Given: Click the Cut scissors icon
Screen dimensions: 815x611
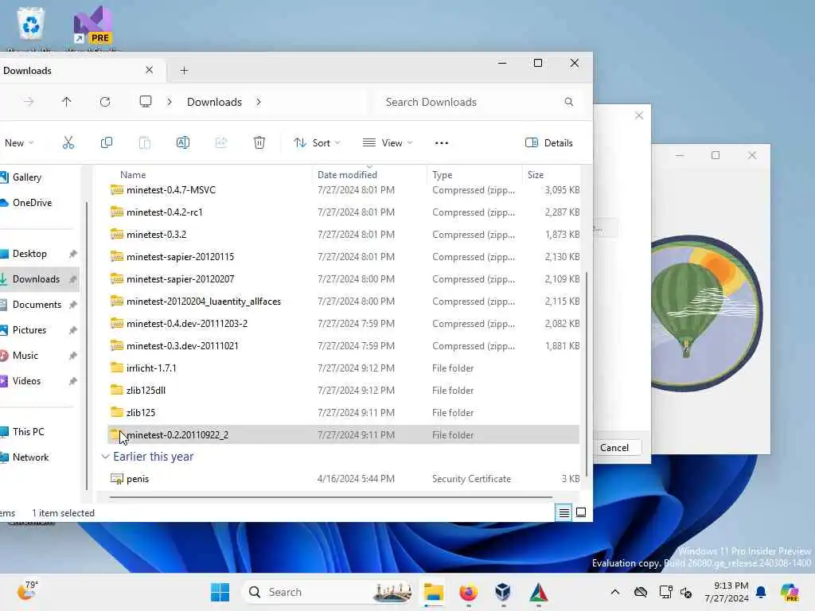Looking at the screenshot, I should [x=68, y=143].
